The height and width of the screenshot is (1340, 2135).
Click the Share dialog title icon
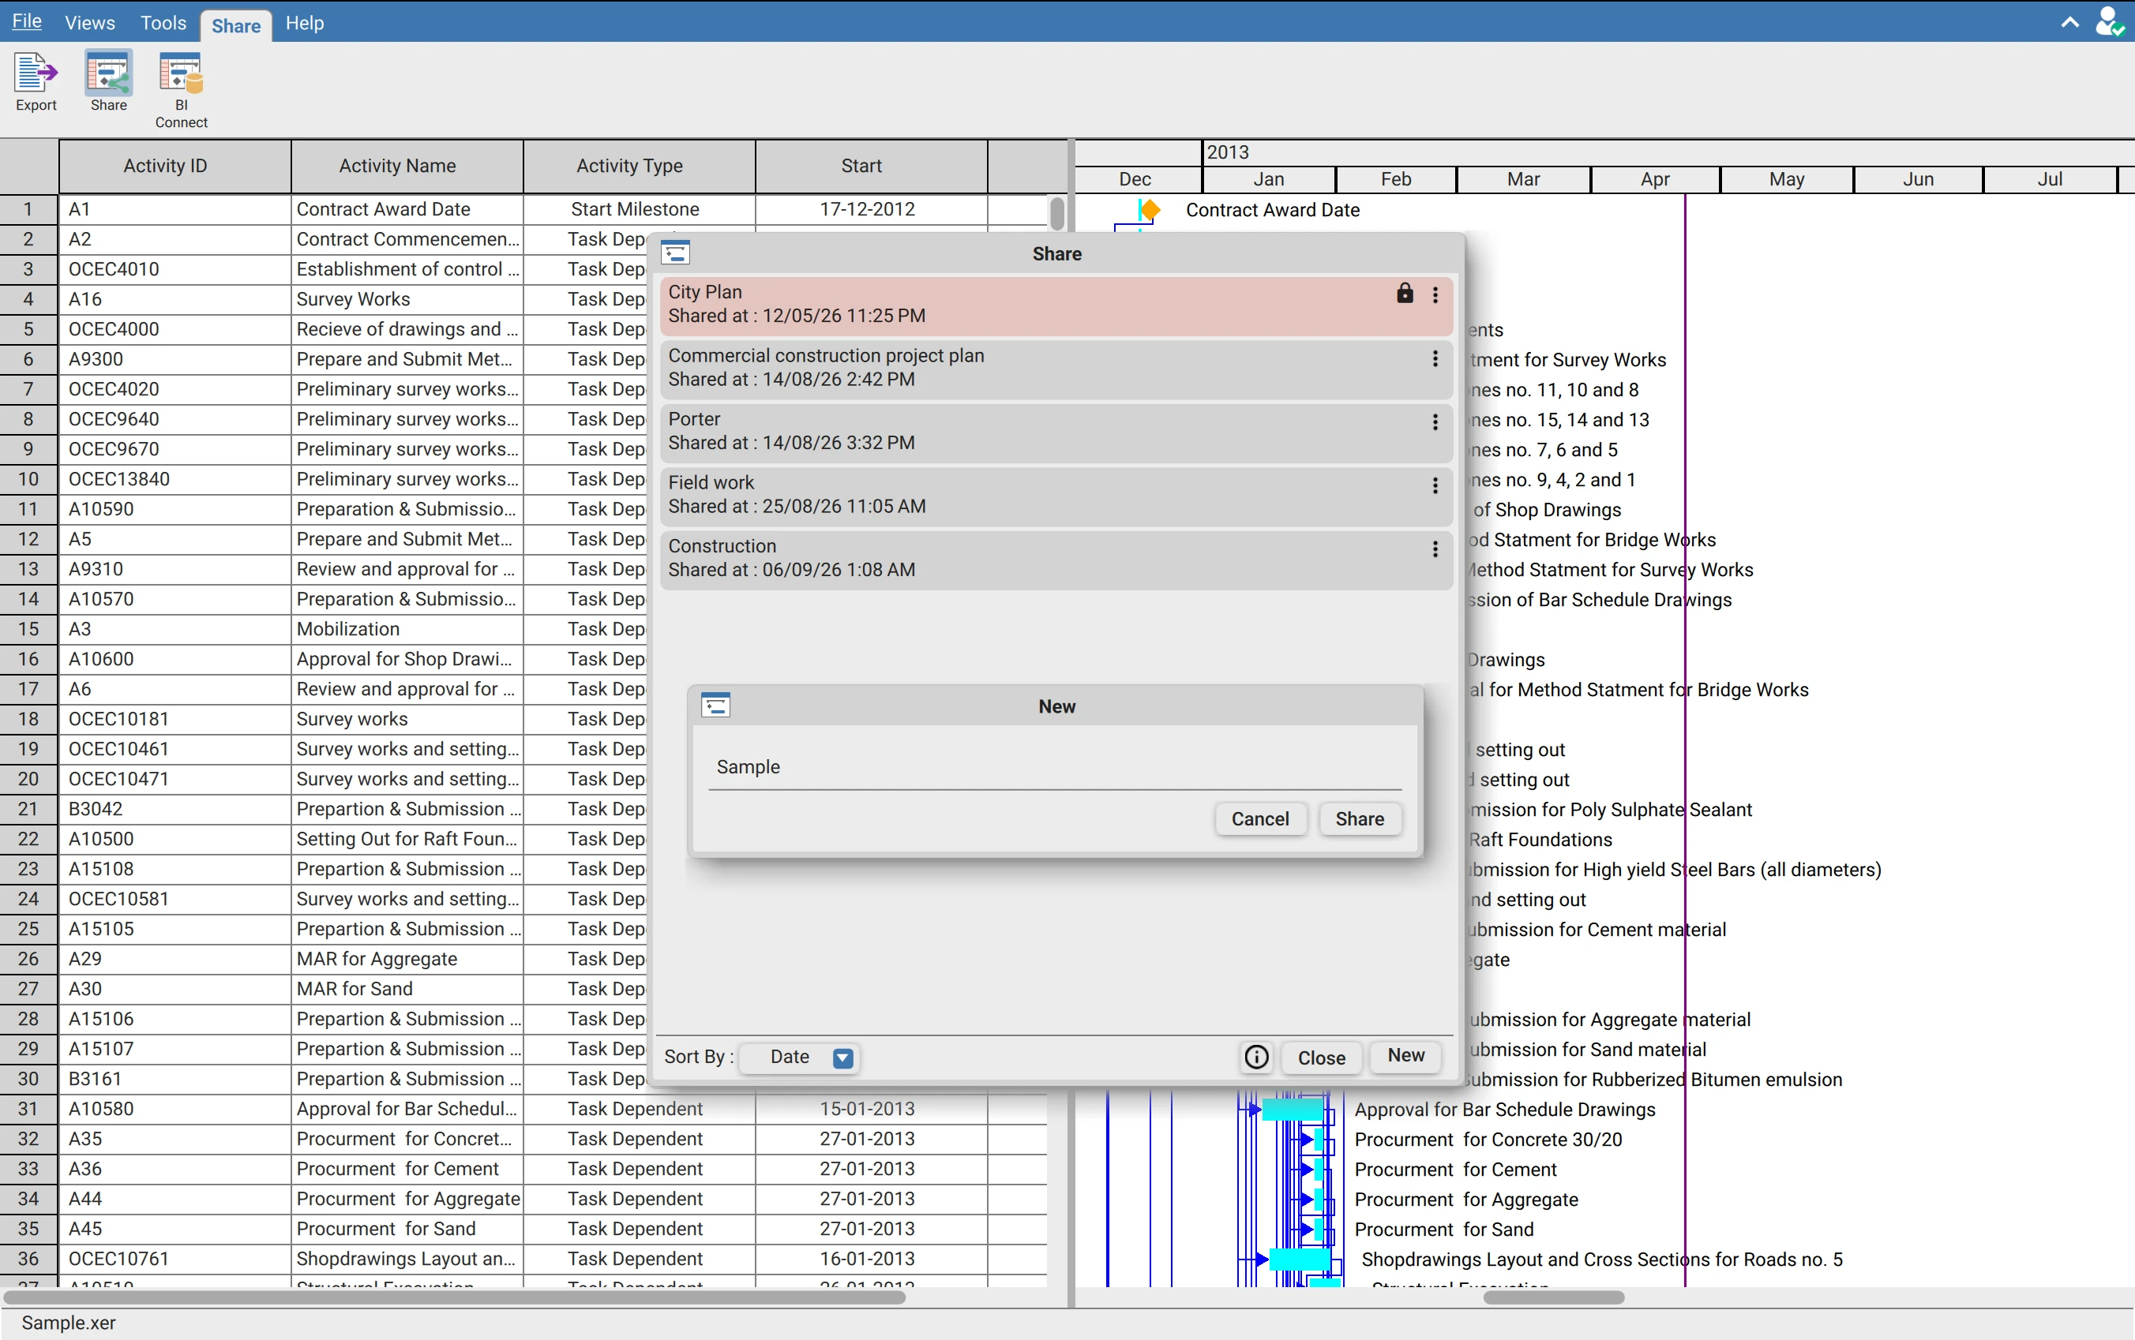coord(676,253)
